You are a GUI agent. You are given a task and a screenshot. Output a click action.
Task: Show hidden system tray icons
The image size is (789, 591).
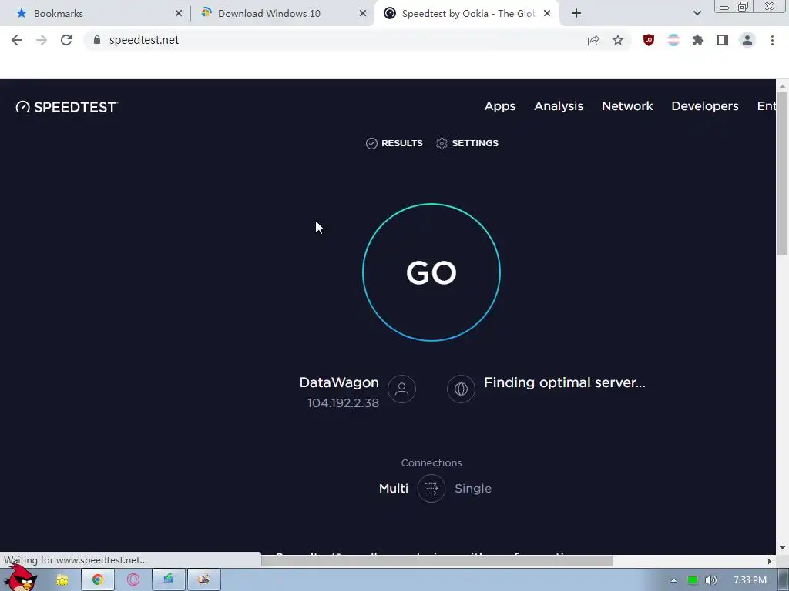click(673, 580)
